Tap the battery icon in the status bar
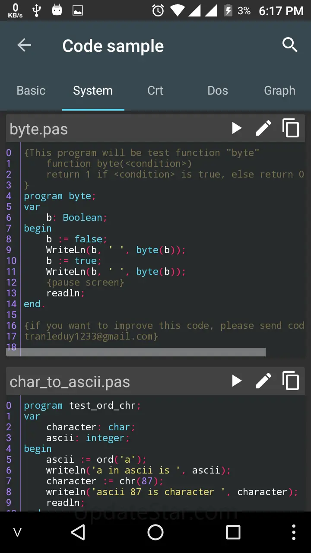311x553 pixels. [228, 10]
